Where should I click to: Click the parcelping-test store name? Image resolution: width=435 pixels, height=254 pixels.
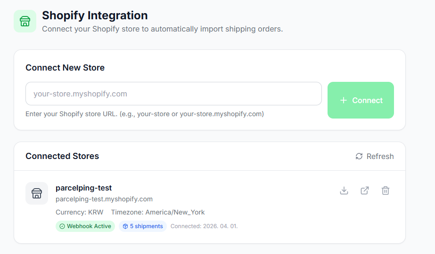tap(83, 188)
